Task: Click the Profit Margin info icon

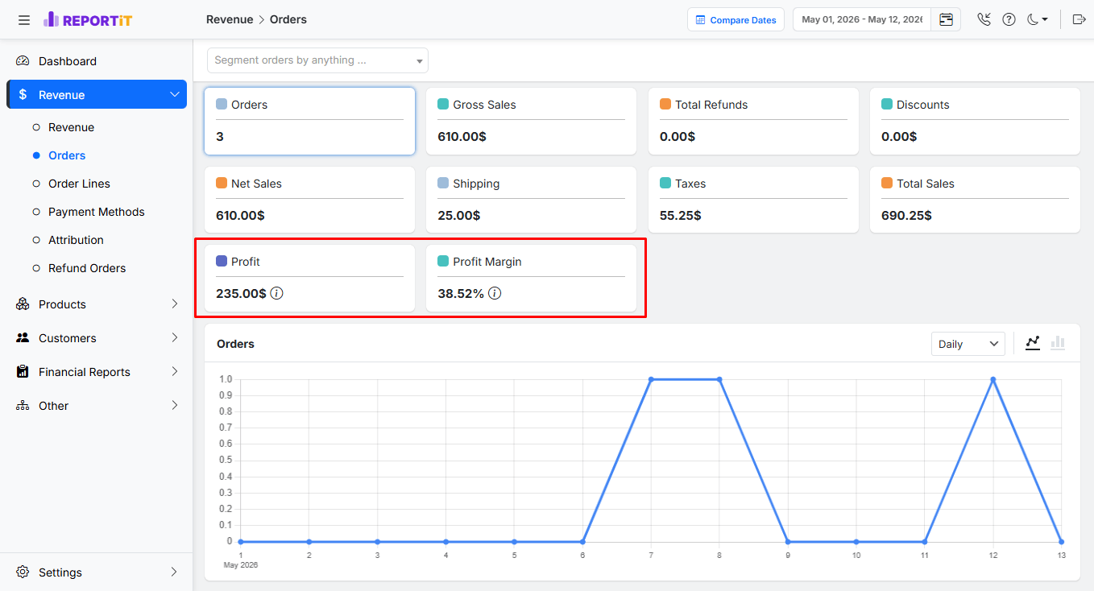Action: [495, 293]
